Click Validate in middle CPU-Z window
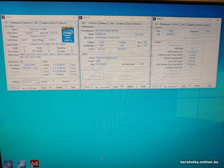The height and width of the screenshot is (168, 224). 130,87
